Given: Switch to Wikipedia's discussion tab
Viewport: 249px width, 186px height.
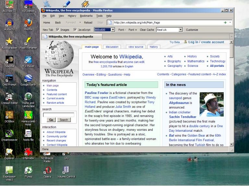Looking at the screenshot, I should coord(112,47).
